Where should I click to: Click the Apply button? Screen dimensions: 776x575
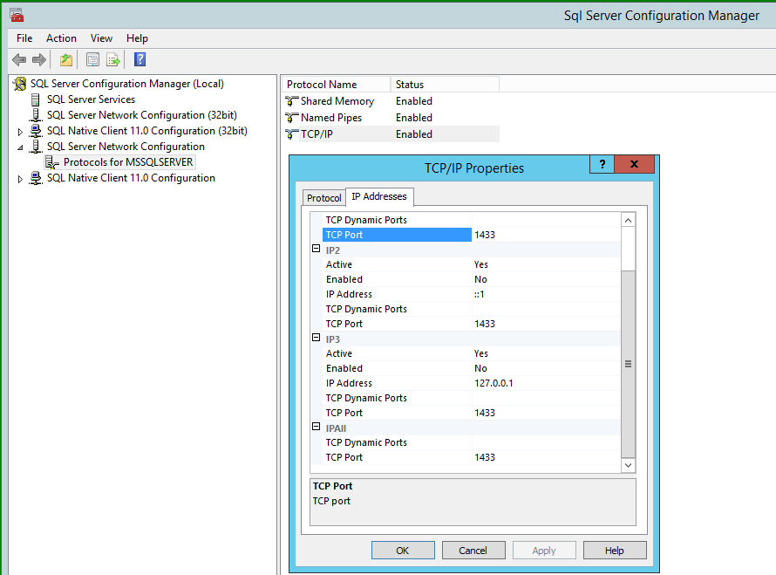click(544, 550)
